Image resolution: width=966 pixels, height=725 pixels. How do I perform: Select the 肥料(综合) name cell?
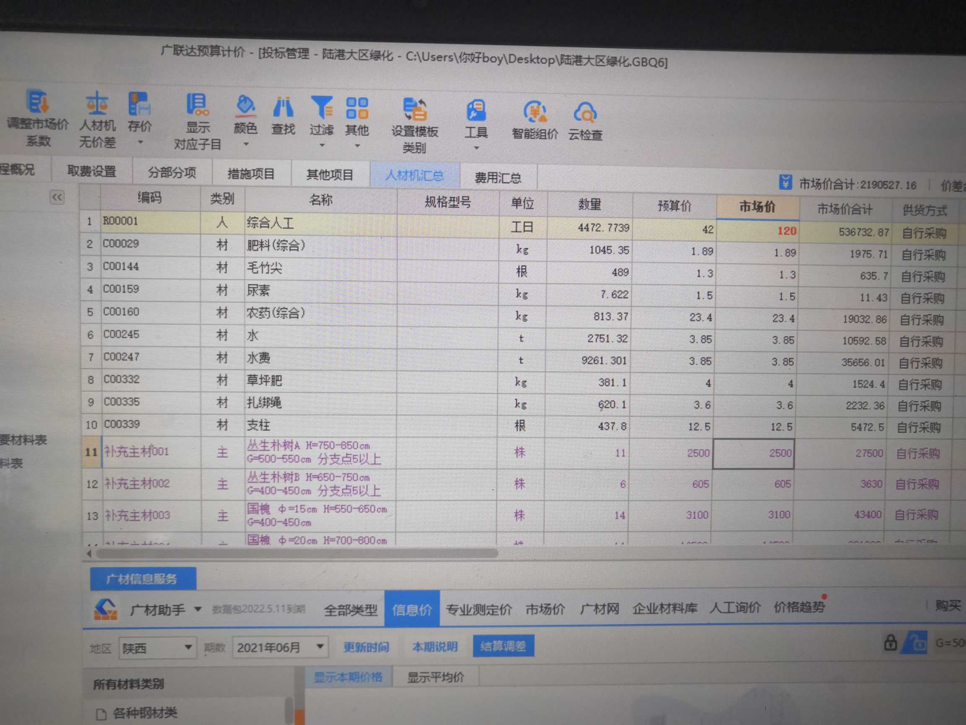321,245
